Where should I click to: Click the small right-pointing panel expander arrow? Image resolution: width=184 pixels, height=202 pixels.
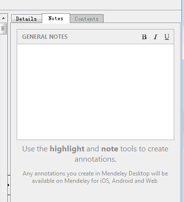coord(8,185)
